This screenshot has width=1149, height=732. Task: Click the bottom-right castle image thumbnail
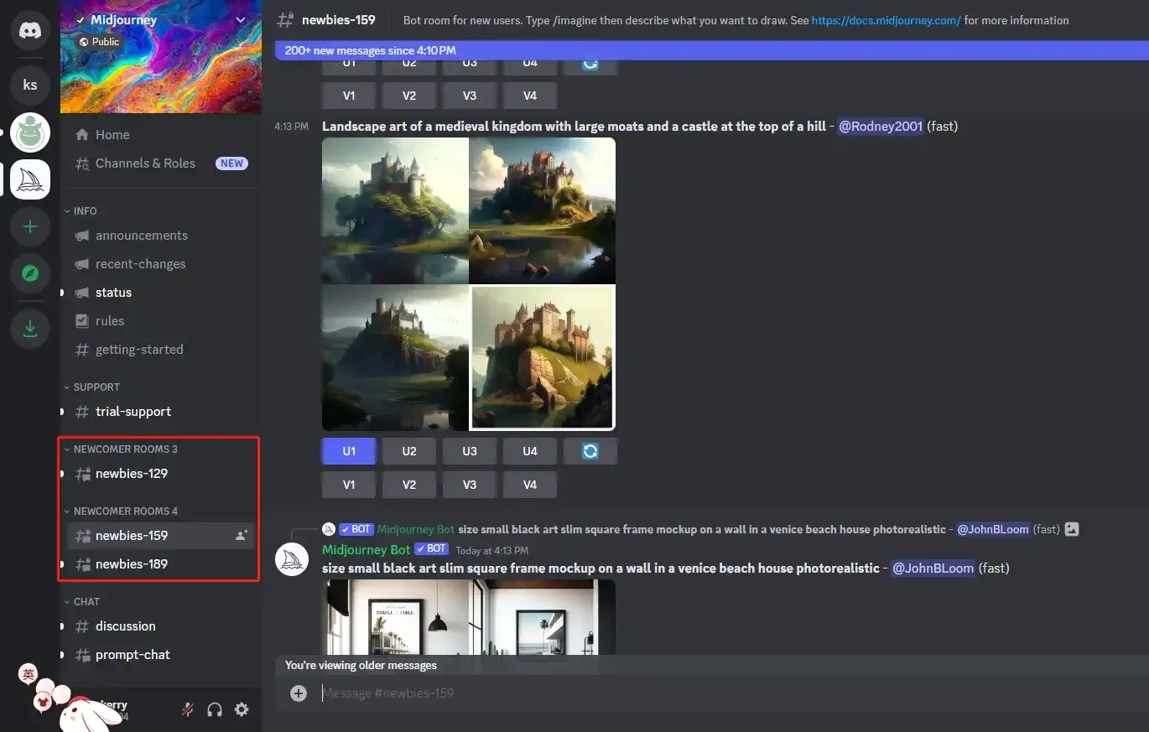(x=543, y=357)
